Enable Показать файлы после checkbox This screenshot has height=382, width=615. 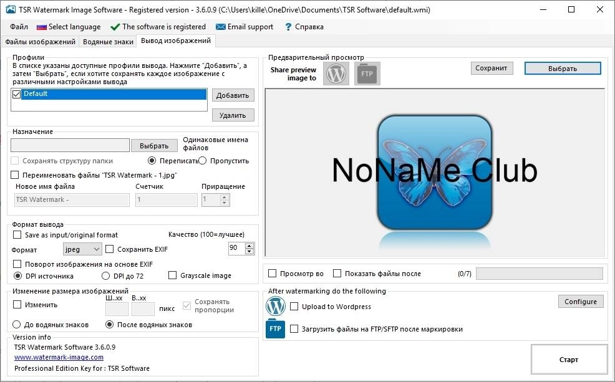(x=337, y=274)
